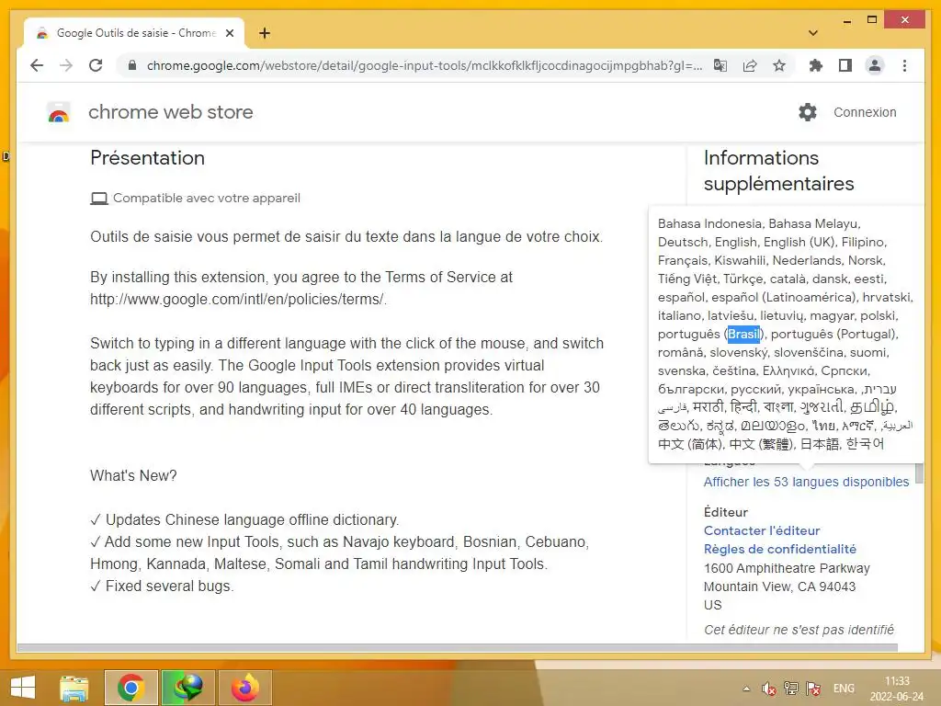Reload the current page
This screenshot has width=941, height=706.
(x=96, y=65)
